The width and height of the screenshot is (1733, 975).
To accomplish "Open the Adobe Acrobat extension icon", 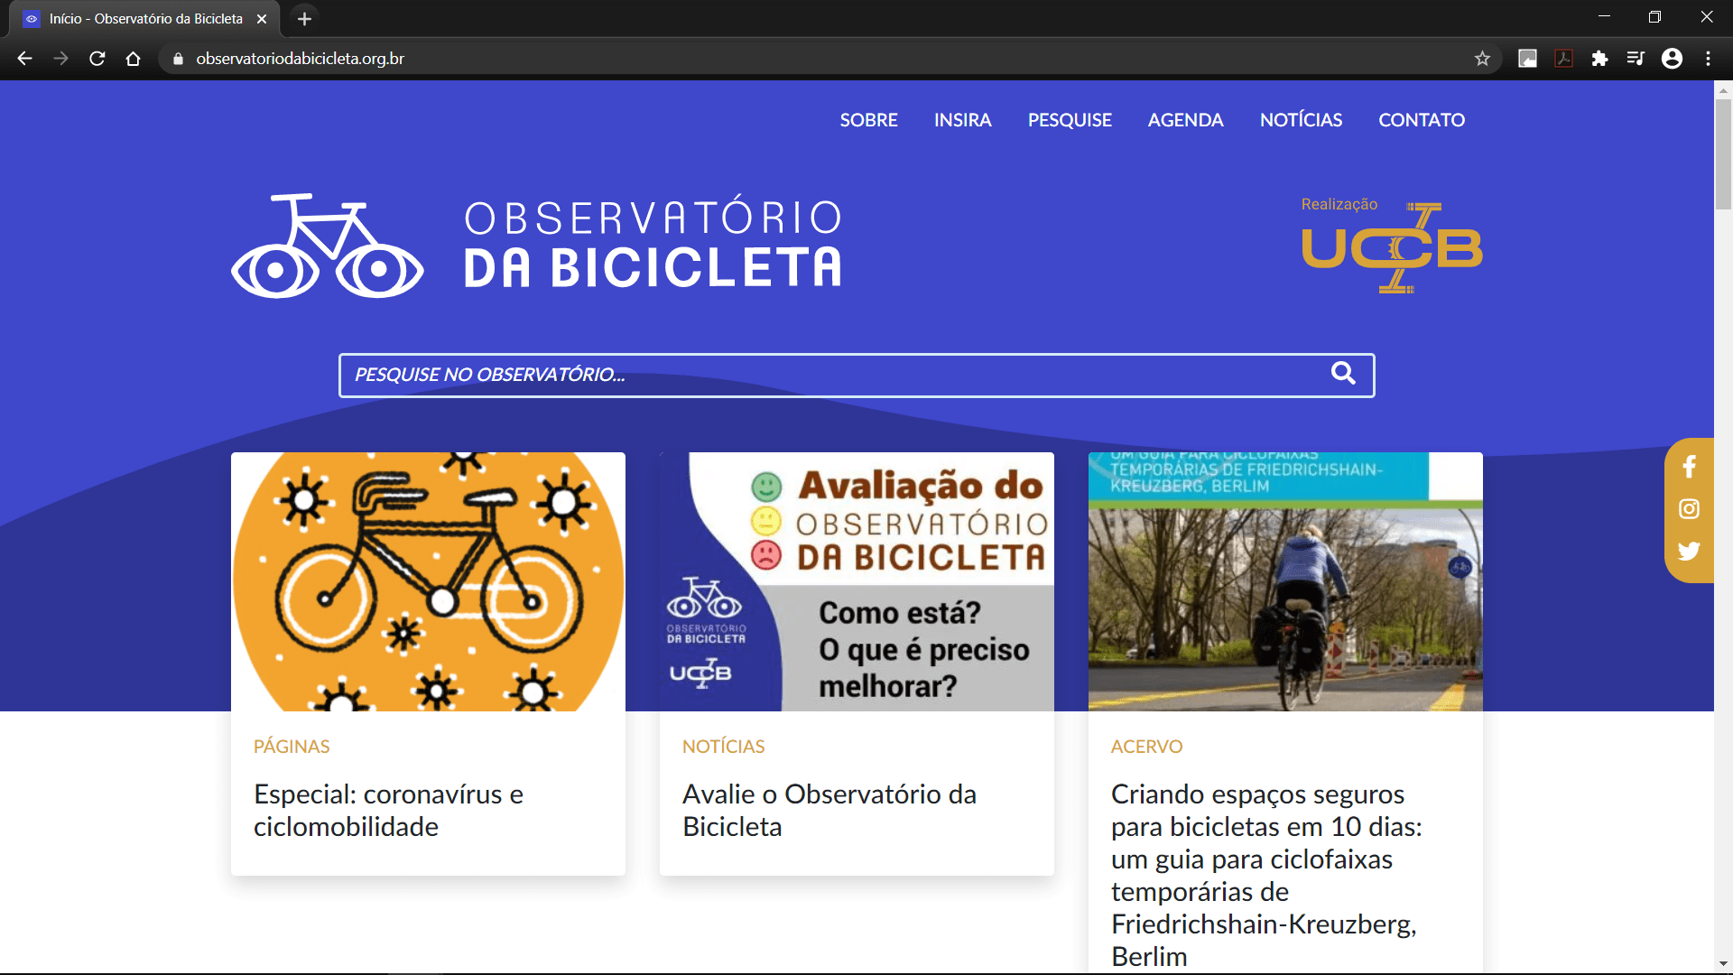I will [x=1564, y=58].
